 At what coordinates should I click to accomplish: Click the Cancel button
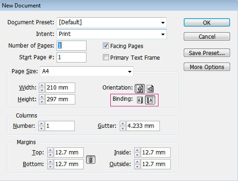click(207, 36)
